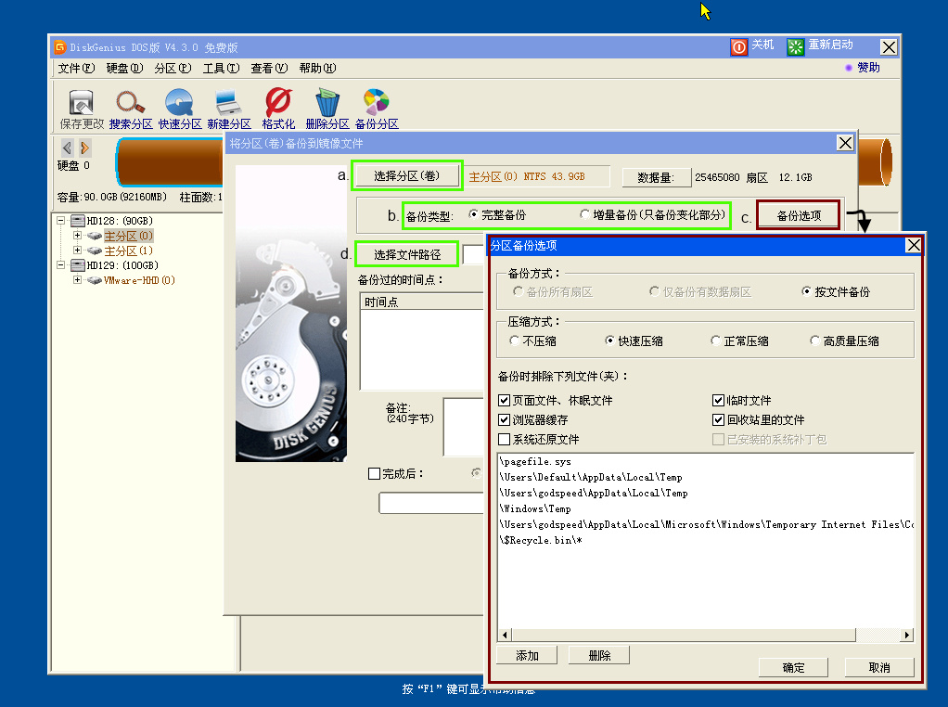The height and width of the screenshot is (707, 948).
Task: Go to previous disk with left arrow
Action: coord(67,148)
